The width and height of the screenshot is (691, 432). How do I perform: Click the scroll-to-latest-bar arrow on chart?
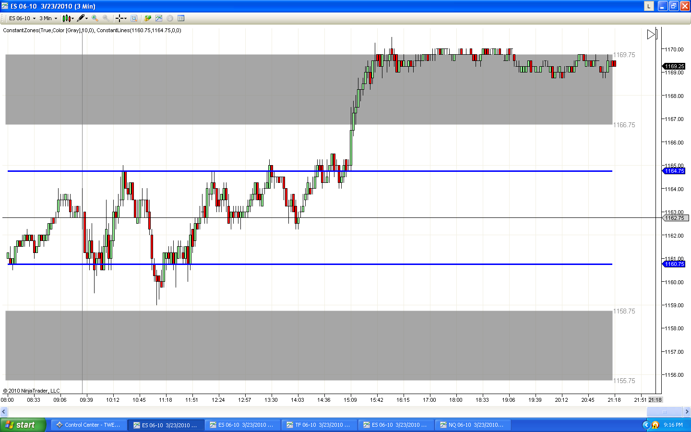click(652, 35)
